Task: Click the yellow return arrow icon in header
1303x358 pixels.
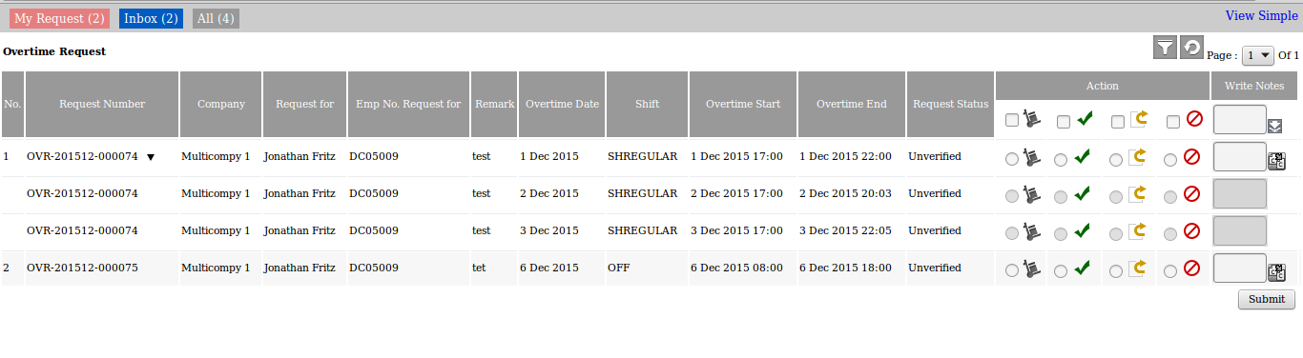Action: 1137,120
